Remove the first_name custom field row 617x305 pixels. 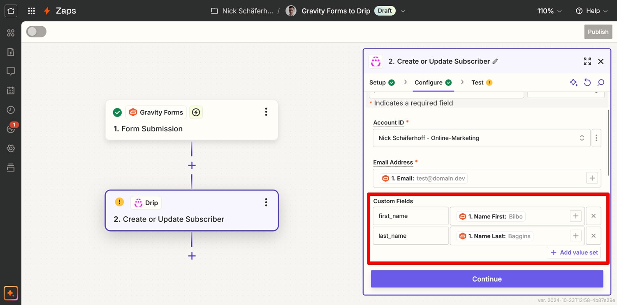coord(594,216)
